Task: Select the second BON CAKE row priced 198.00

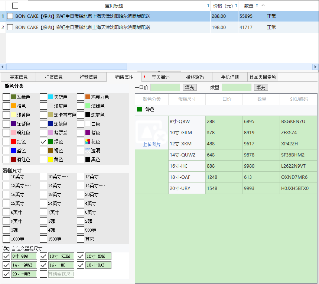Action: (x=82, y=27)
